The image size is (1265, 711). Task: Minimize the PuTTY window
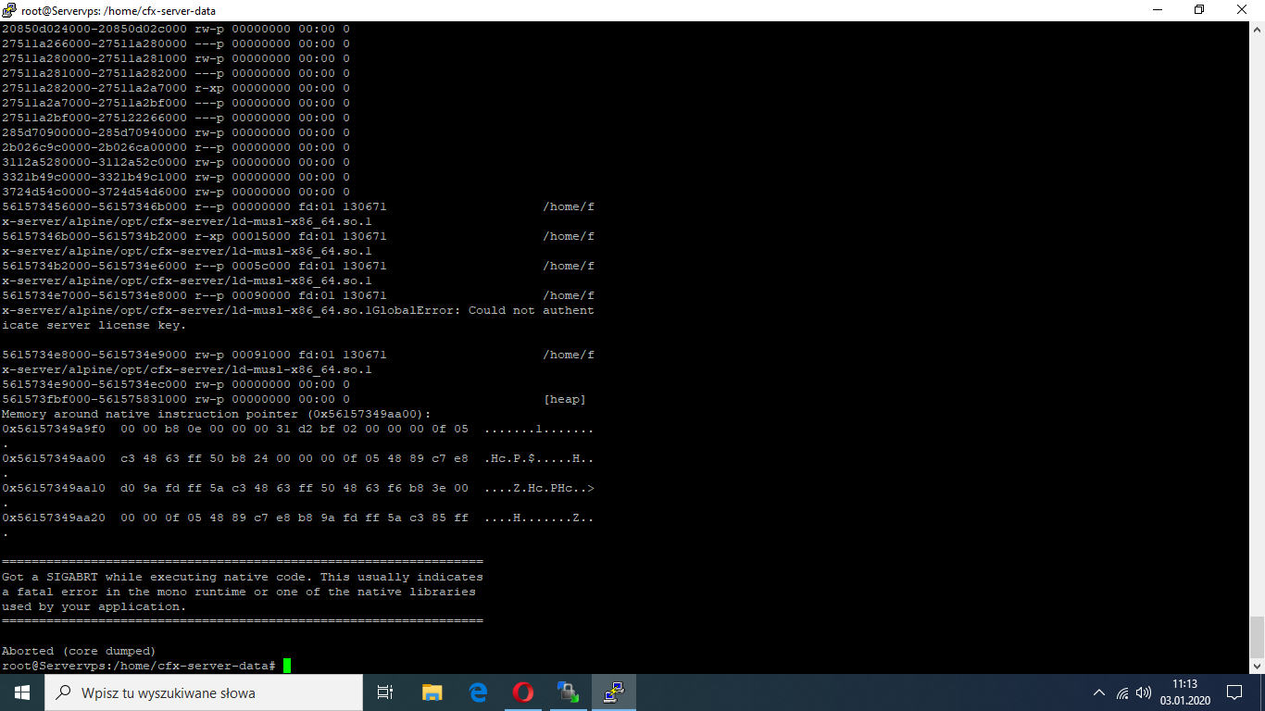click(x=1159, y=10)
